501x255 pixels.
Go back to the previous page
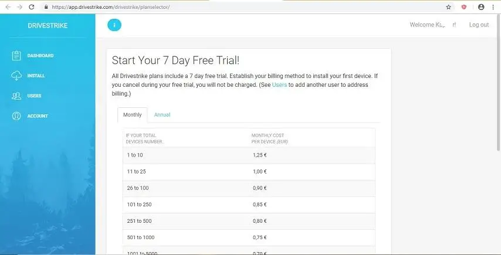7,7
